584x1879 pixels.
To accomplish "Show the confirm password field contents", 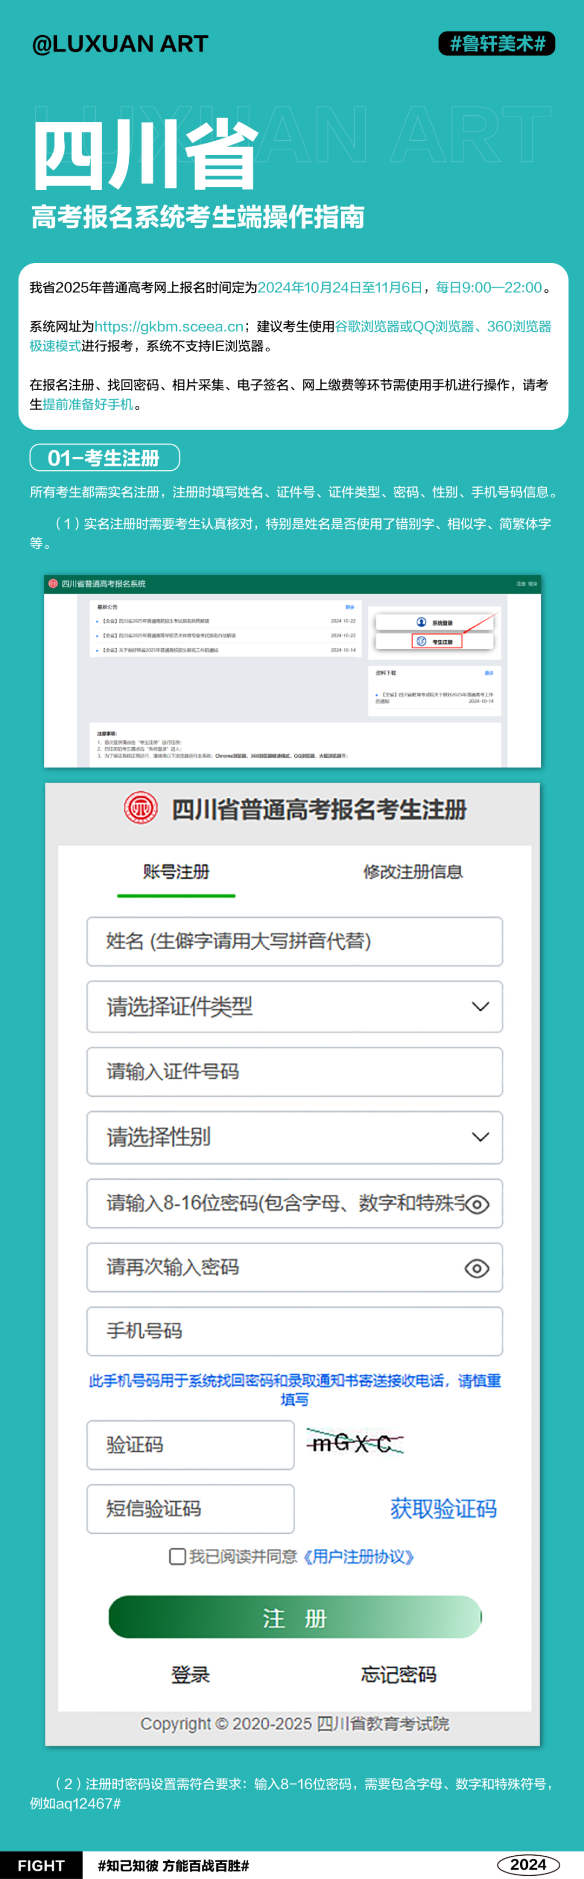I will 477,1269.
